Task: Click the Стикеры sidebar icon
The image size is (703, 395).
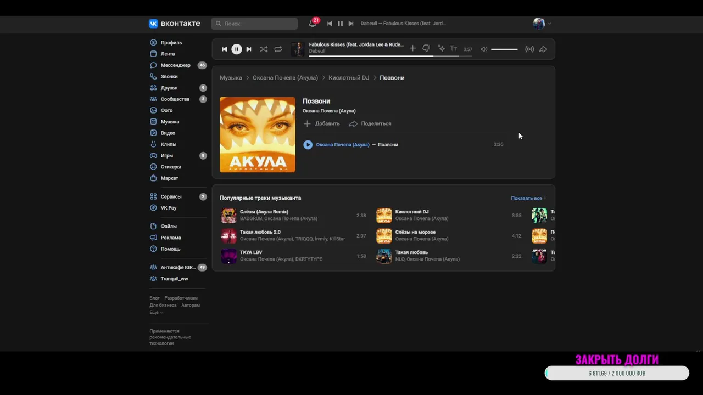Action: [154, 167]
